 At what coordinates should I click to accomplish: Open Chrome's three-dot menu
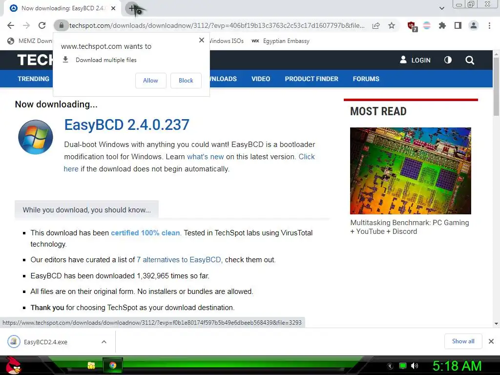(489, 25)
